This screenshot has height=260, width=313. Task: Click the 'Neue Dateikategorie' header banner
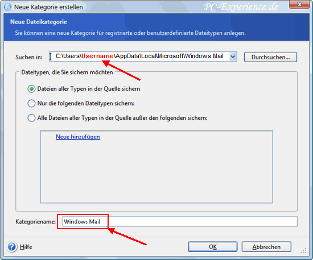(x=156, y=27)
